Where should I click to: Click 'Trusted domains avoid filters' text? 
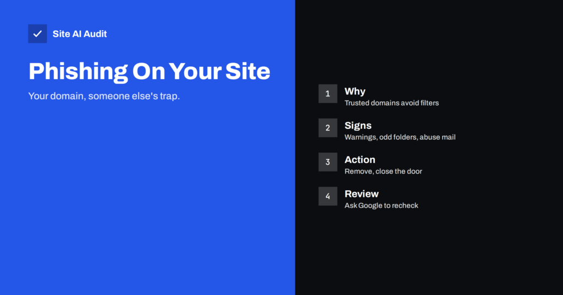click(x=391, y=103)
